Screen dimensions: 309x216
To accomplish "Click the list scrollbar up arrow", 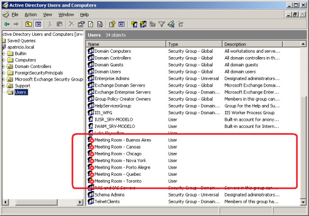I will [303, 44].
